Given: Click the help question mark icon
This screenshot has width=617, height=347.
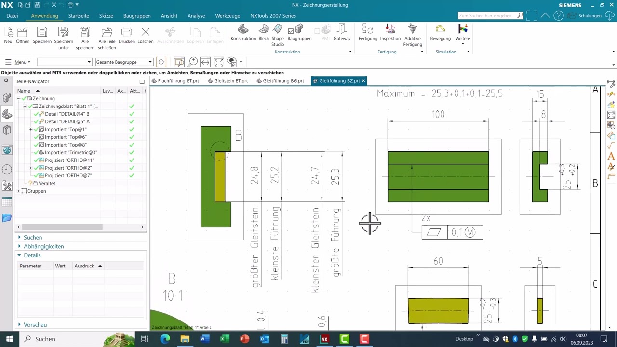Looking at the screenshot, I should coord(558,15).
